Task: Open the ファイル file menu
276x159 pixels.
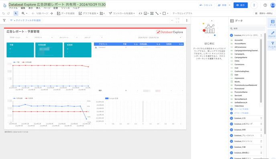Action: 13,8
